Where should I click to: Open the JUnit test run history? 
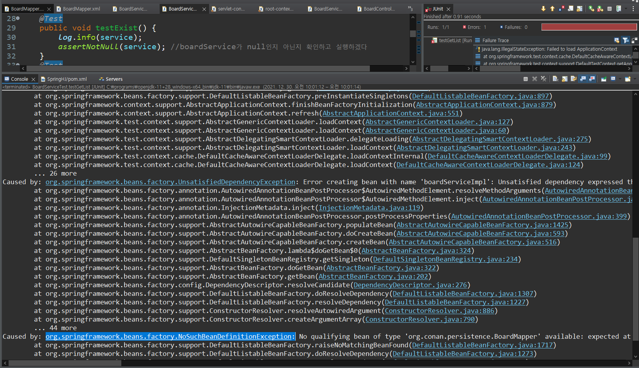pyautogui.click(x=619, y=8)
